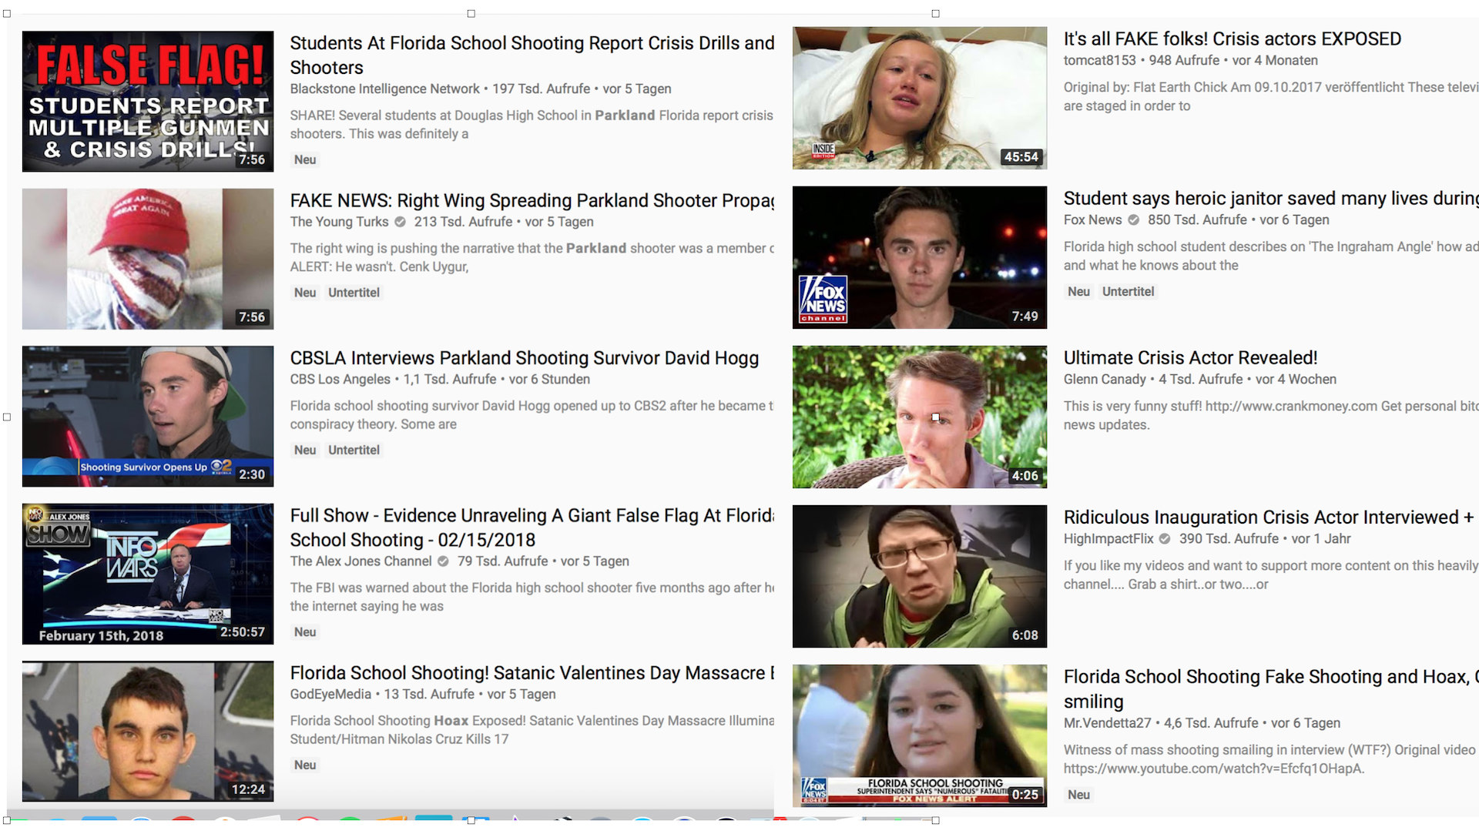Open the 45:54 hospital bed thumbnail

tap(920, 98)
